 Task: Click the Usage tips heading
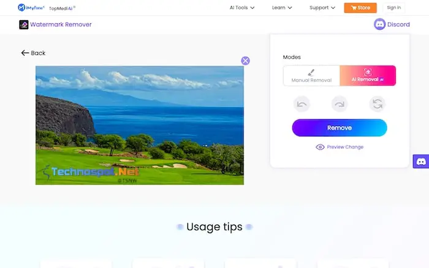pyautogui.click(x=214, y=227)
